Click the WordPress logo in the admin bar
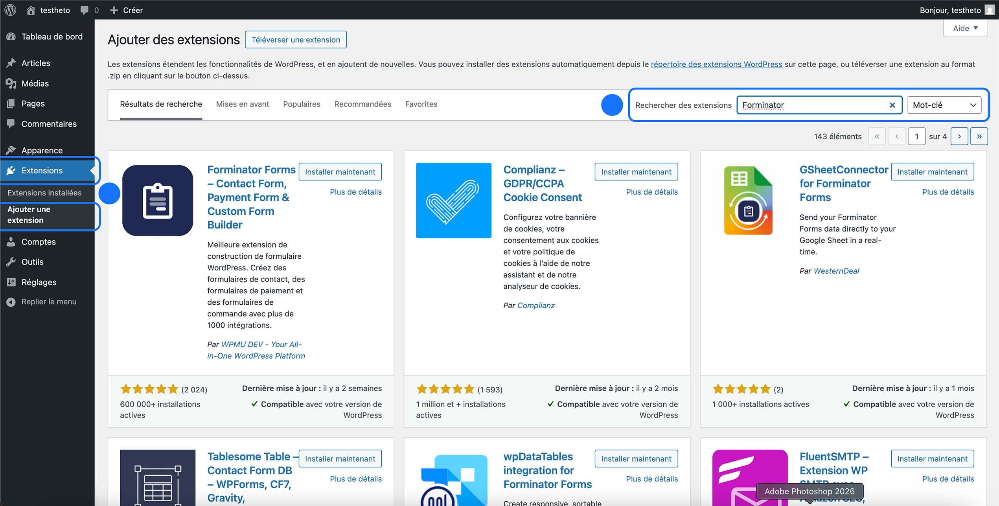The width and height of the screenshot is (999, 506). click(x=10, y=10)
